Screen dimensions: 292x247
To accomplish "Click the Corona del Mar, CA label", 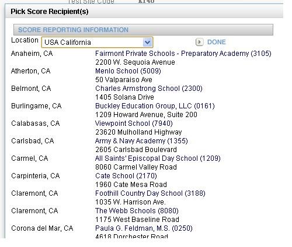I will (42, 228).
